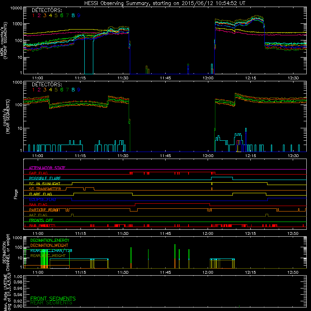
Task: Click the REAR SEGMENTS livetime legend label
Action: click(x=51, y=303)
